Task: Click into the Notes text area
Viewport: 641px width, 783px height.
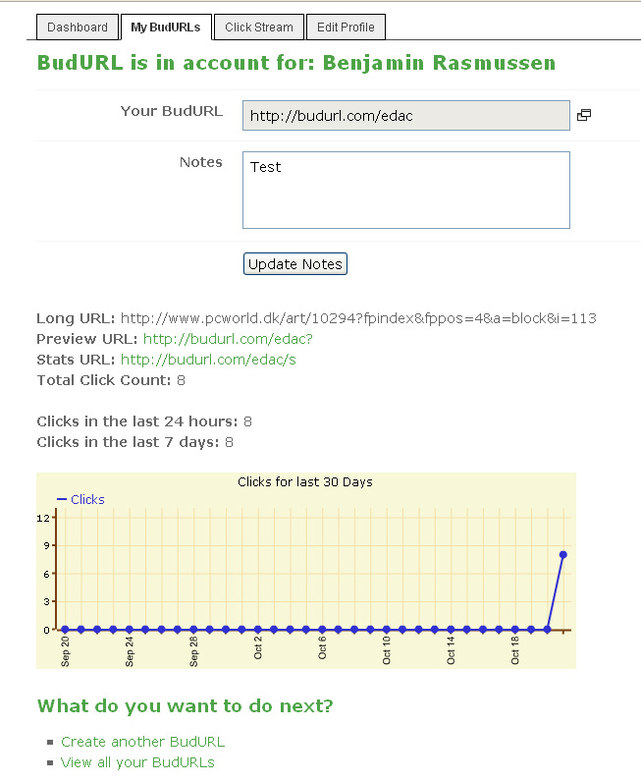Action: coord(405,190)
